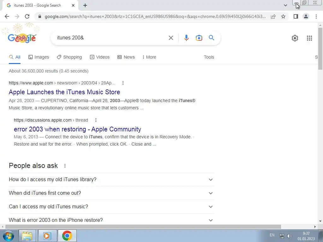Click the vertical scrollbar thumb
Screen dimensions: 323x242
click(x=320, y=48)
